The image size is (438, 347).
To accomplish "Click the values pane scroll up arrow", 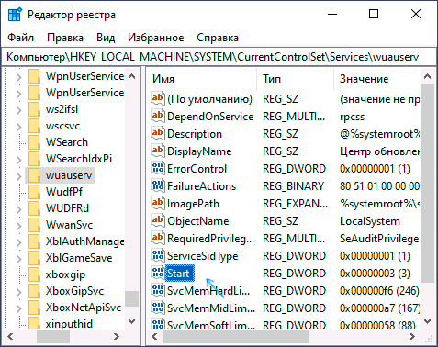I will (428, 76).
